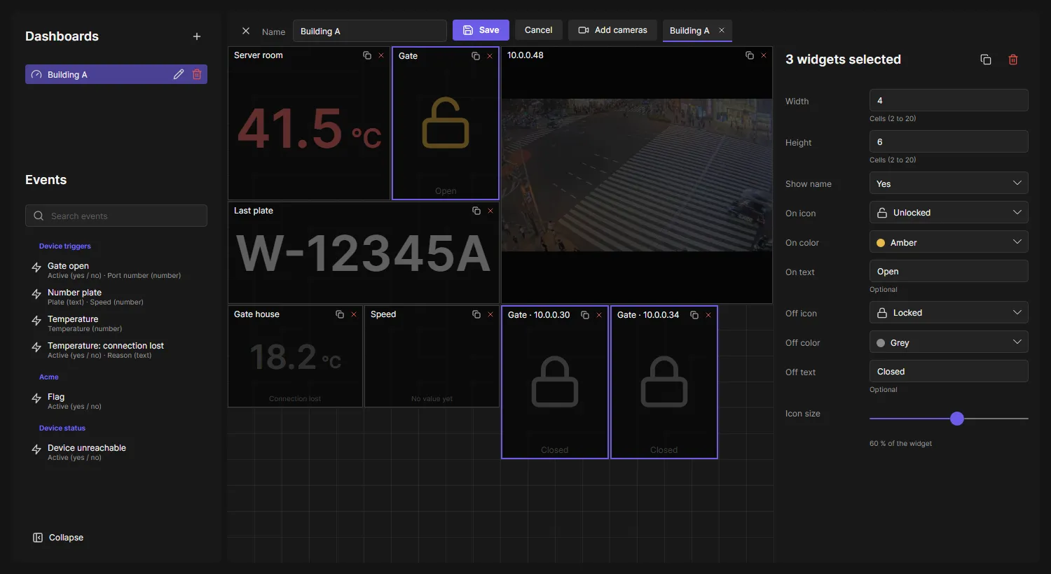Duplicate the Server room widget
1051x574 pixels.
(x=367, y=55)
